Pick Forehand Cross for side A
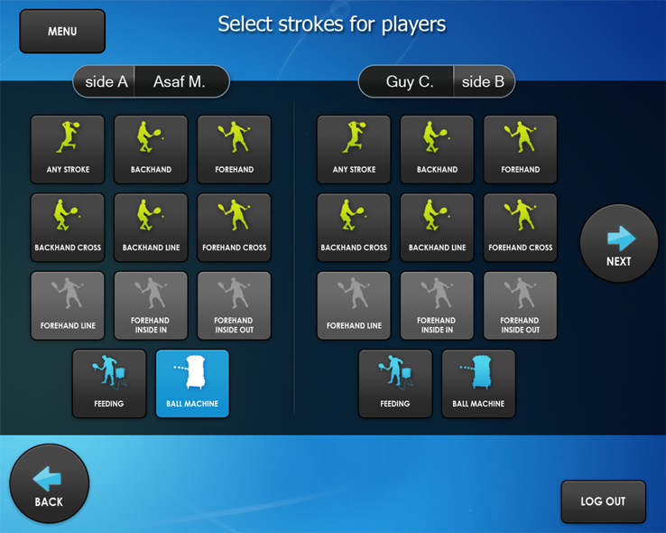This screenshot has height=533, width=666. tap(234, 228)
